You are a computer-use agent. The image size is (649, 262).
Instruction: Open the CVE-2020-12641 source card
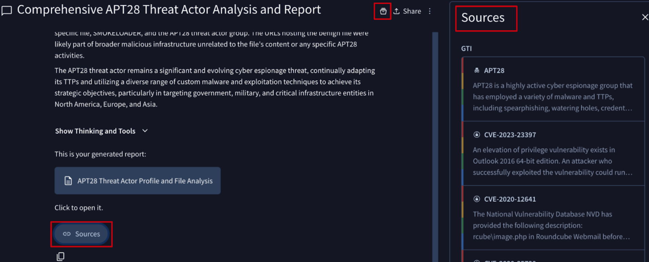click(x=553, y=218)
